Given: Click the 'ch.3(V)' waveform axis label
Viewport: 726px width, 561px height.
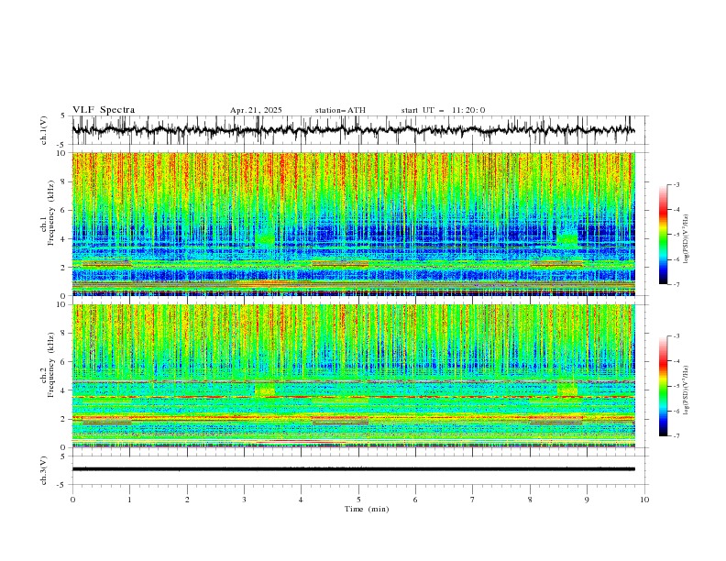Looking at the screenshot, I should click(x=44, y=470).
